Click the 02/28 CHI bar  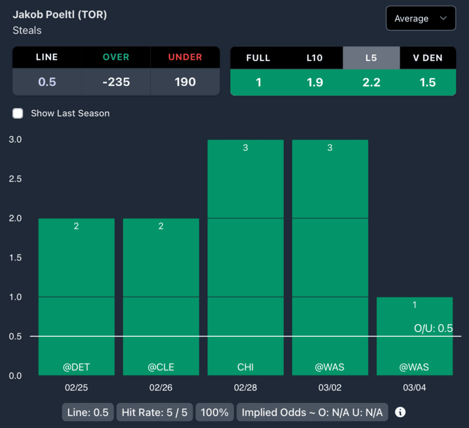(x=245, y=258)
